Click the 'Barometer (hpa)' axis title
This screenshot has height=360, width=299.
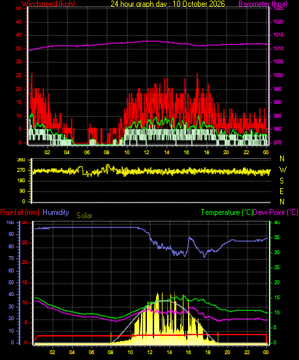[263, 4]
